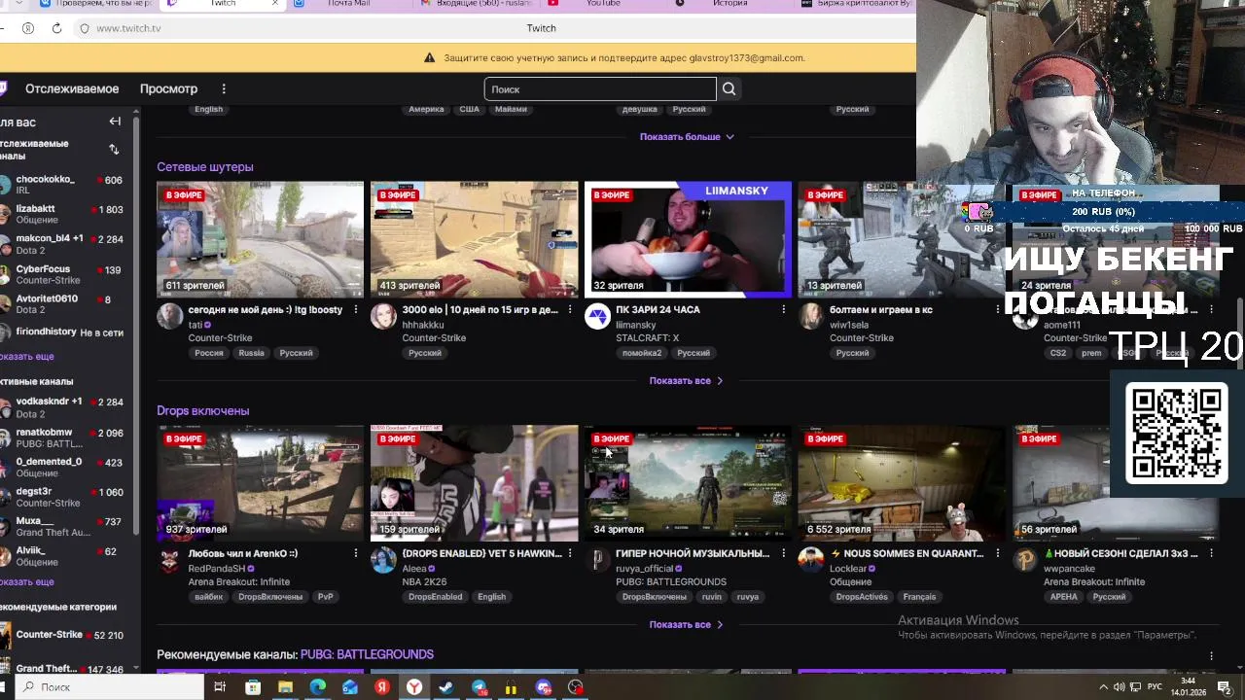Screen dimensions: 1245x700
Task: Expand hidden system tray icons chevron
Action: pyautogui.click(x=1104, y=687)
